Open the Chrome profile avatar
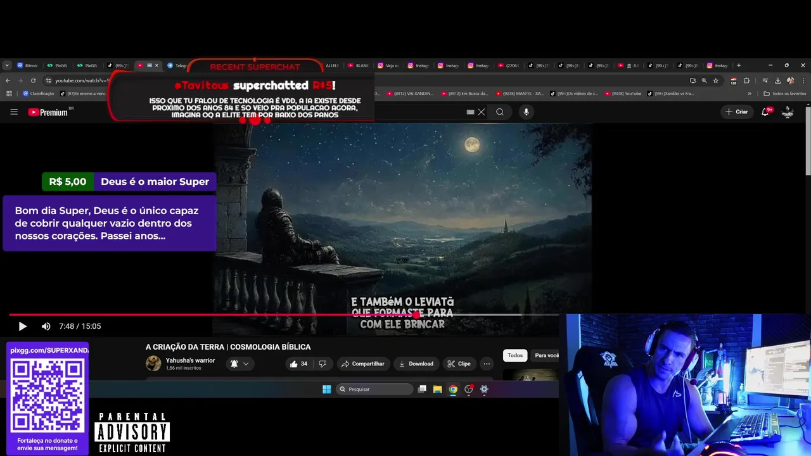 790,80
